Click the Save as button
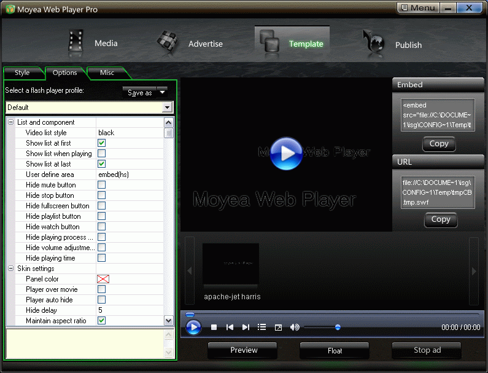This screenshot has width=488, height=373. click(140, 93)
